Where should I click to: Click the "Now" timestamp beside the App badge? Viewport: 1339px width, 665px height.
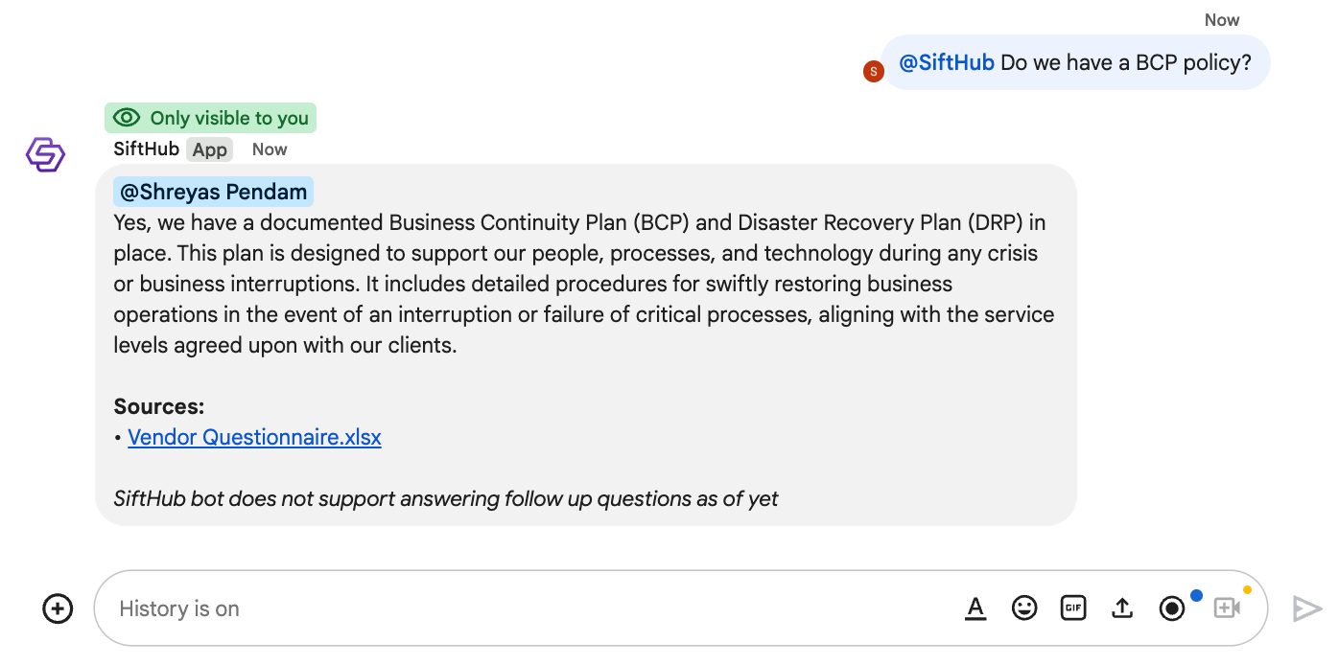[270, 149]
